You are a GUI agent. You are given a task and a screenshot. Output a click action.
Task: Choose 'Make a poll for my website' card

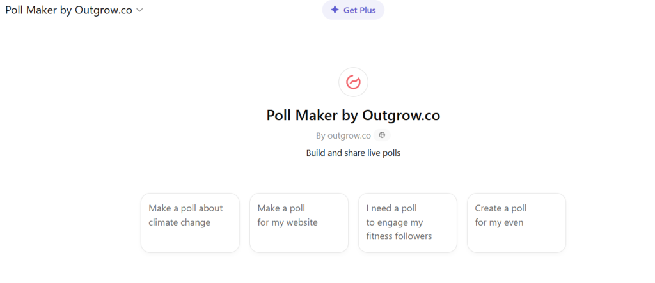[299, 223]
